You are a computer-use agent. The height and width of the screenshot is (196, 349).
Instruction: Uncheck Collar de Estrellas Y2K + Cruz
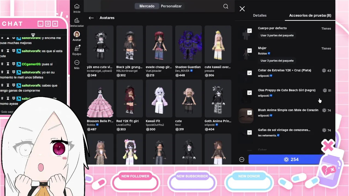[x=249, y=73]
